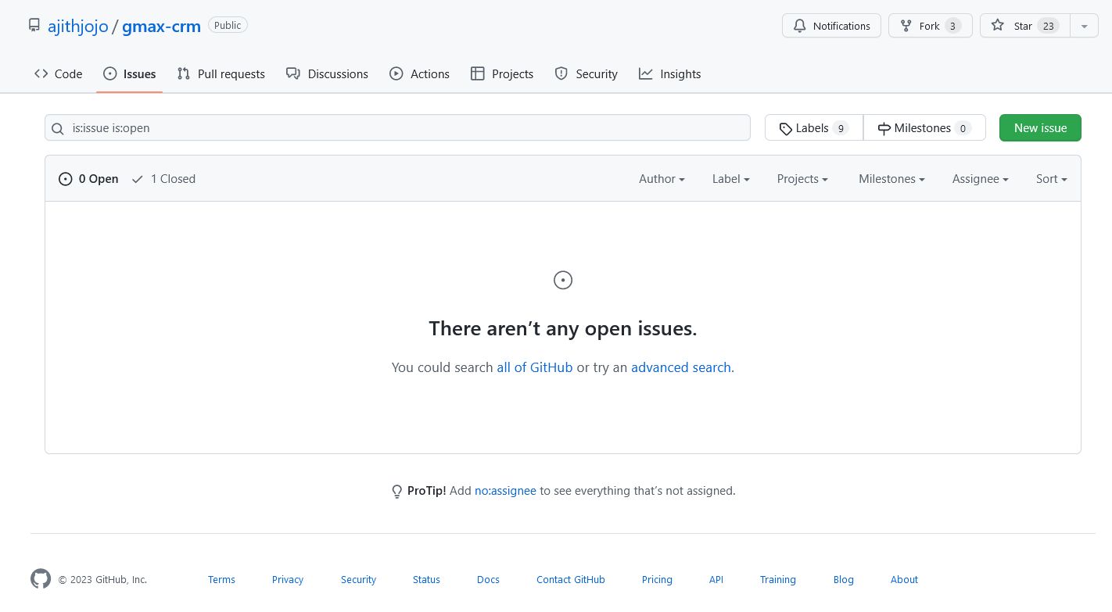Open the Milestones list button
Image resolution: width=1112 pixels, height=612 pixels.
924,128
